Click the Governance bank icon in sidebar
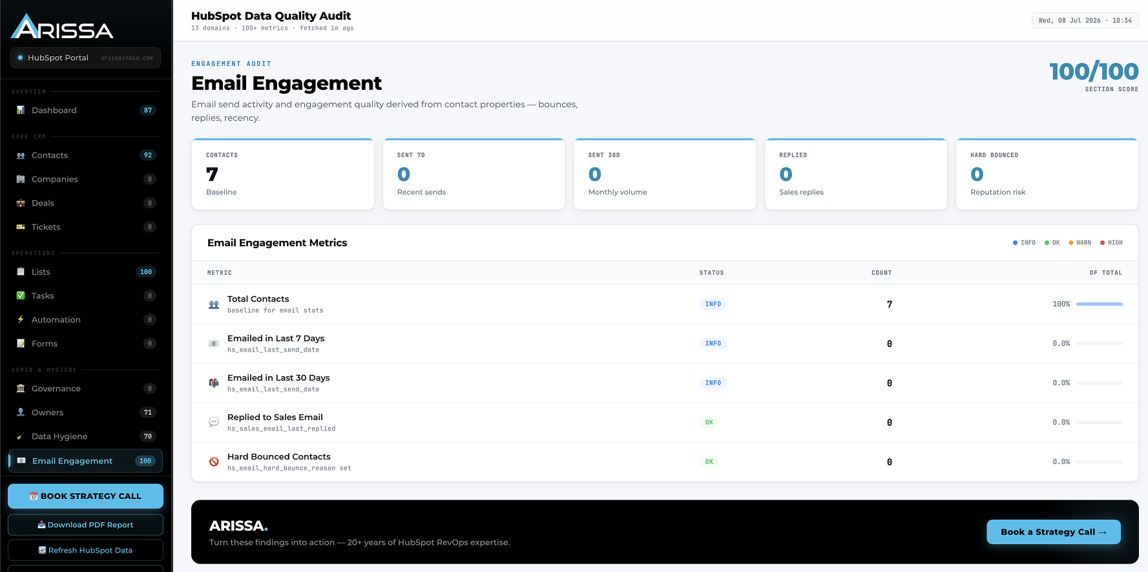Screen dimensions: 1148x572 [21, 388]
